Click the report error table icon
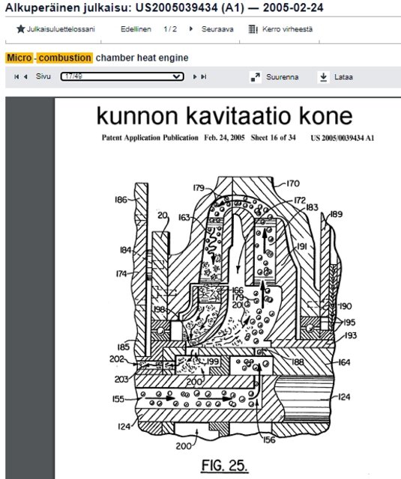401x479 pixels. (x=253, y=29)
